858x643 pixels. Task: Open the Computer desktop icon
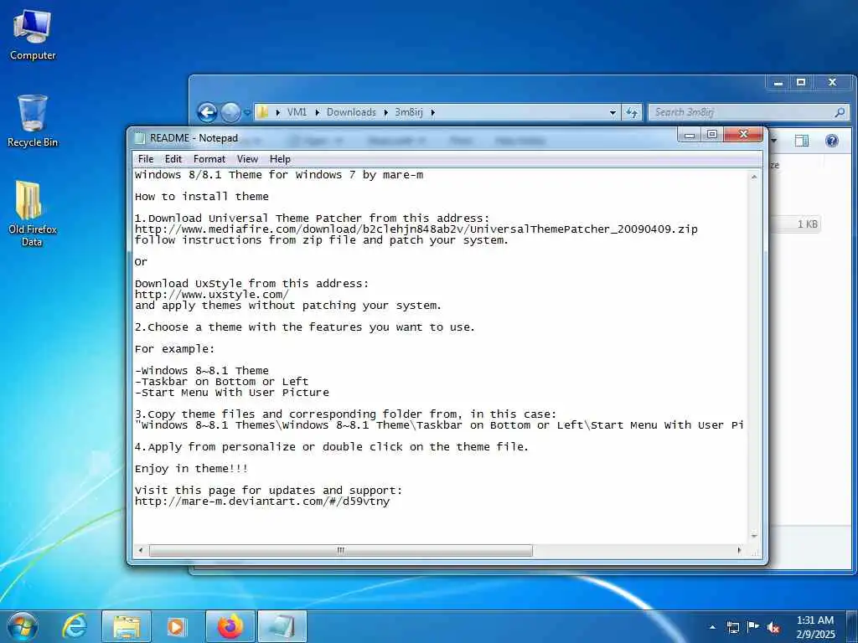tap(33, 35)
